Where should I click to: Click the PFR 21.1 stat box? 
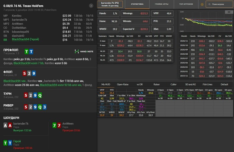point(162,21)
